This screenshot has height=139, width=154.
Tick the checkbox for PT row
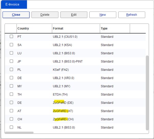tap(11, 36)
